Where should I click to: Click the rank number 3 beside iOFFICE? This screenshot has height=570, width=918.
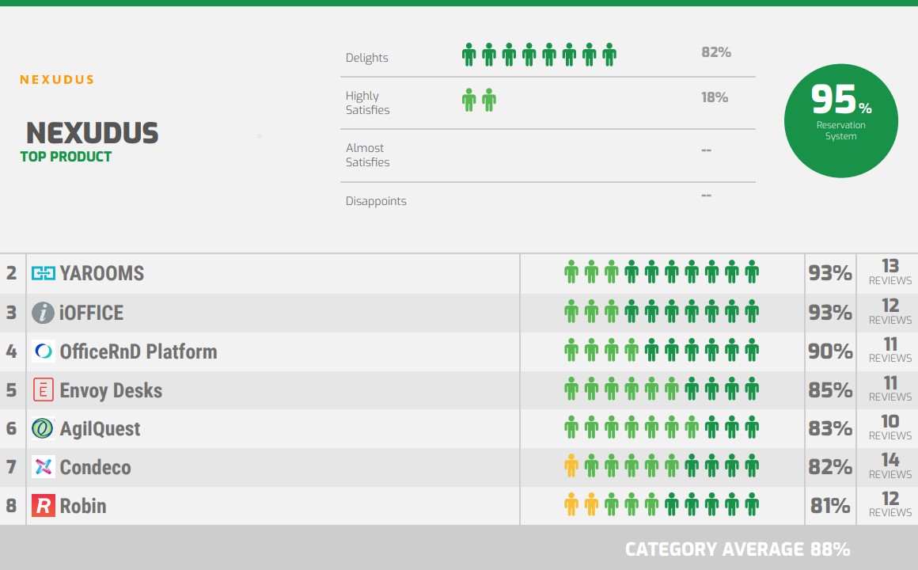12,313
